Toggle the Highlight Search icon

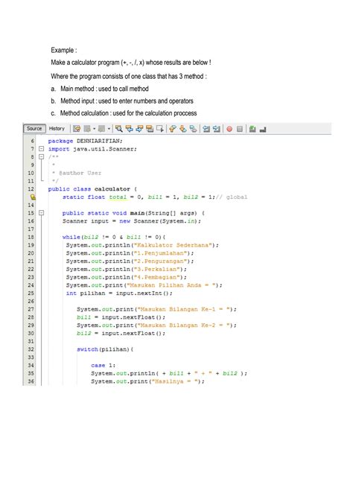[x=149, y=129]
